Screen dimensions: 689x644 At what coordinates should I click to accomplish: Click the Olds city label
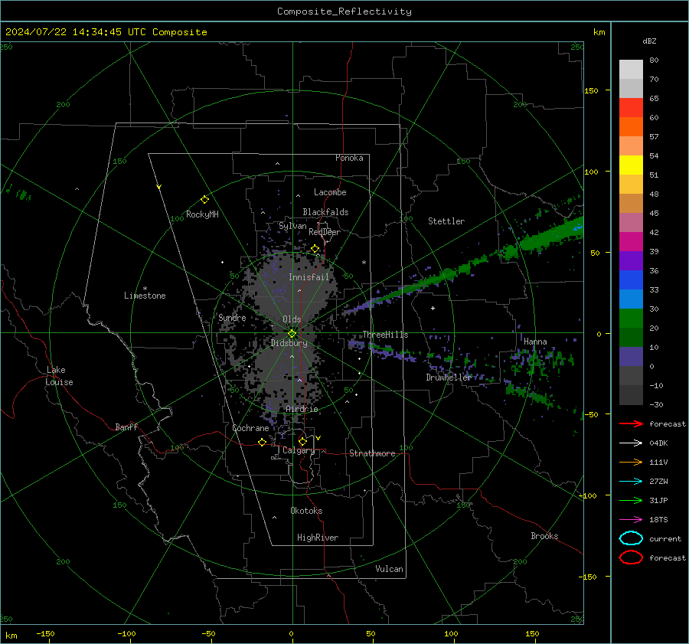tap(292, 319)
